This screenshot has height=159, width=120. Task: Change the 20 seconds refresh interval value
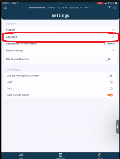(x=109, y=44)
